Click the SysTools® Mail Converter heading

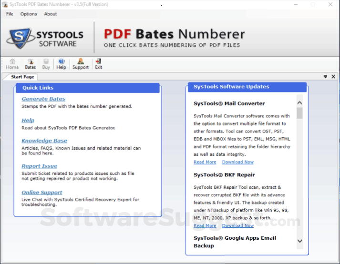pos(229,103)
